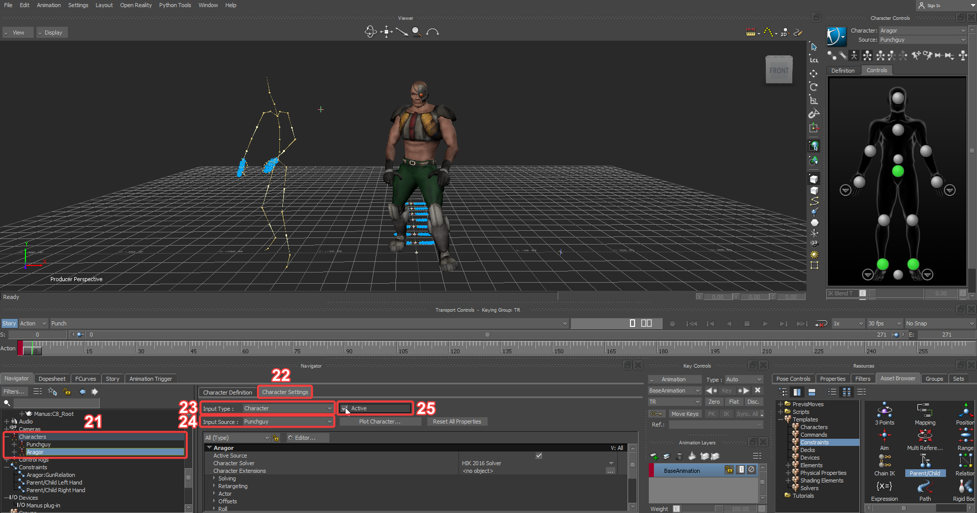Toggle mute on the BaseAnimation layer
977x513 pixels.
[751, 470]
